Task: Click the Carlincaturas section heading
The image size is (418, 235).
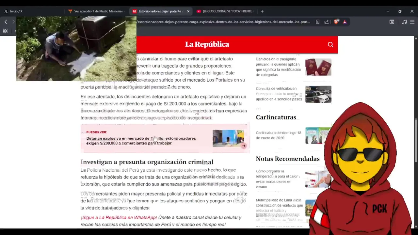Action: (276, 117)
